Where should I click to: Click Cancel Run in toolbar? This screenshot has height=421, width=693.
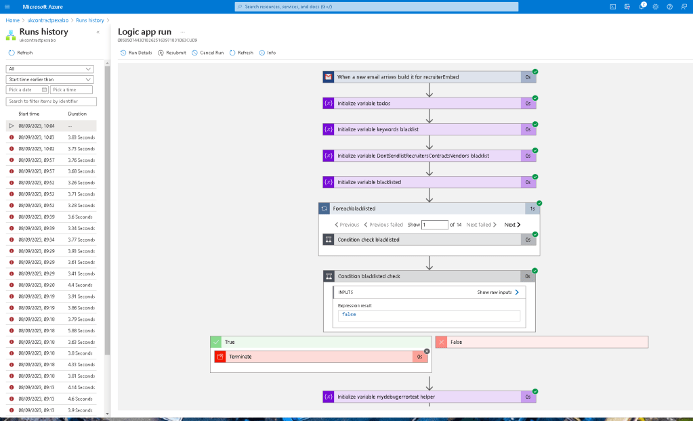pyautogui.click(x=208, y=53)
